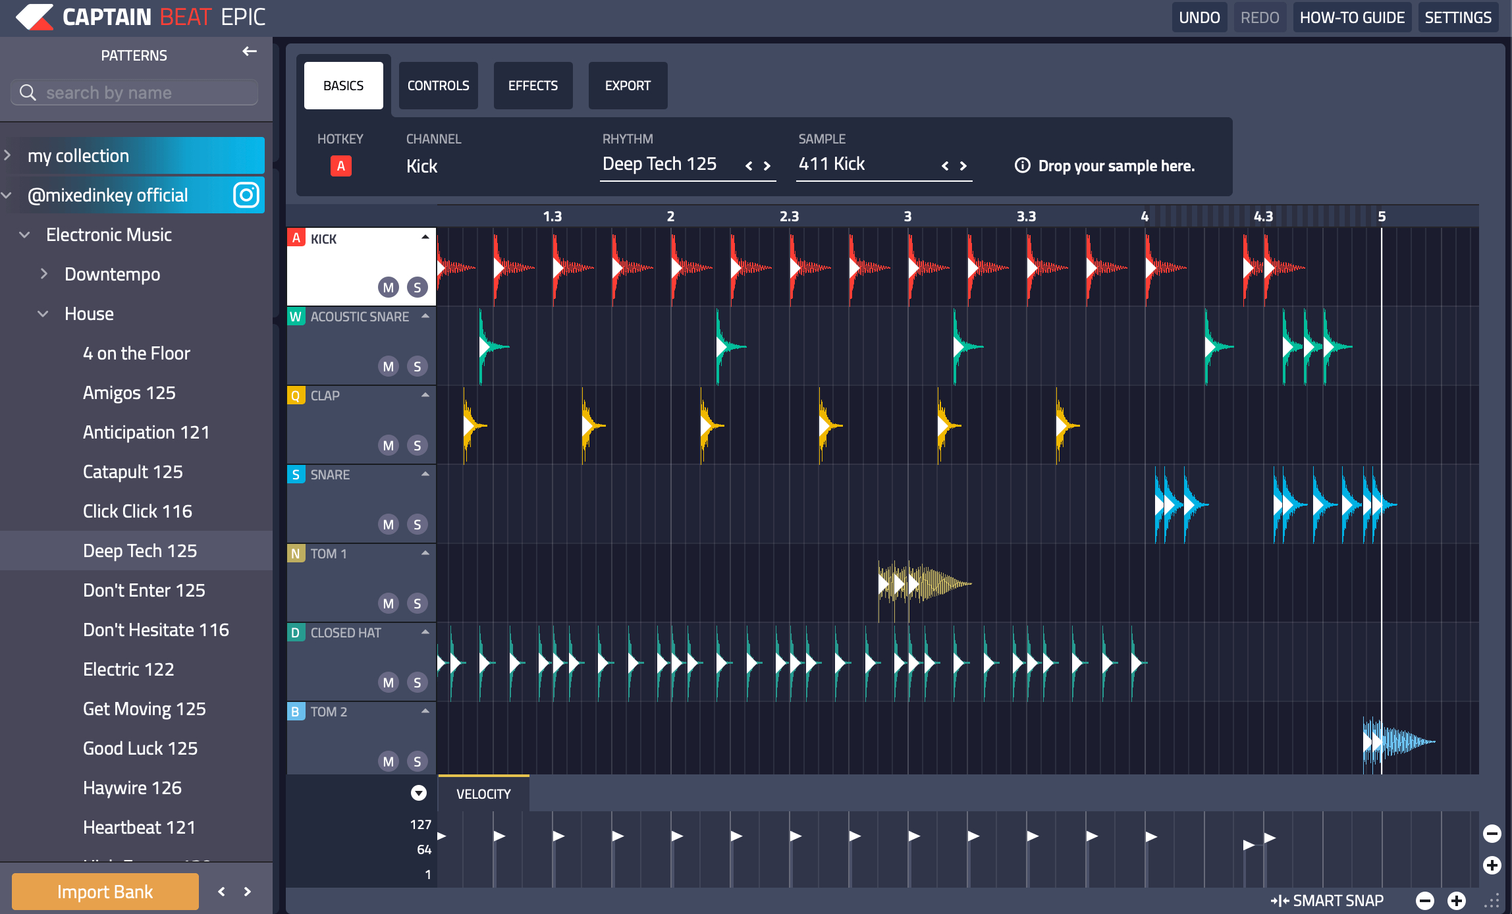The width and height of the screenshot is (1512, 914).
Task: Click Tom 1 N hotkey label
Action: 296,554
